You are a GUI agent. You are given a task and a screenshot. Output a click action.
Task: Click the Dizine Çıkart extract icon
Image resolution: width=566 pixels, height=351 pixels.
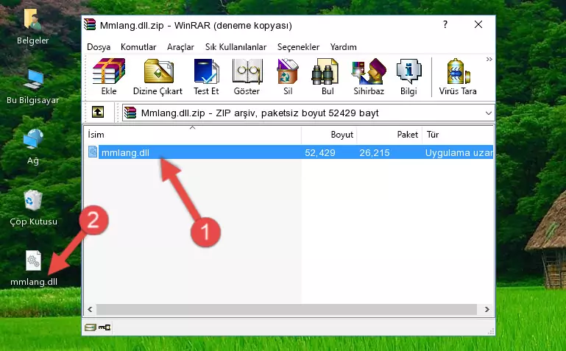(158, 77)
